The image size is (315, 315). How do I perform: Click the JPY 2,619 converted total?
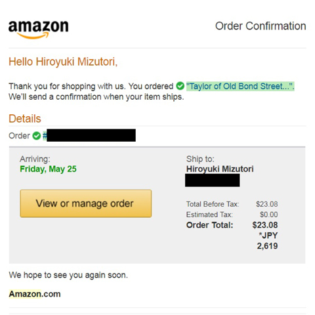(x=267, y=241)
